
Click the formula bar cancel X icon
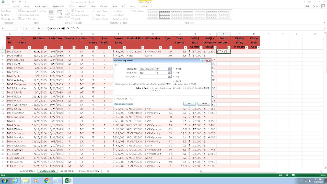26,28
